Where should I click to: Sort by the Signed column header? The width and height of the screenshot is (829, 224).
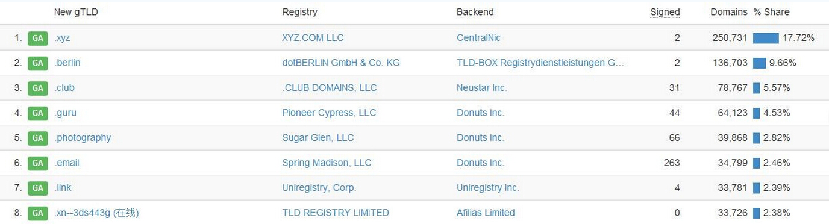coord(665,12)
